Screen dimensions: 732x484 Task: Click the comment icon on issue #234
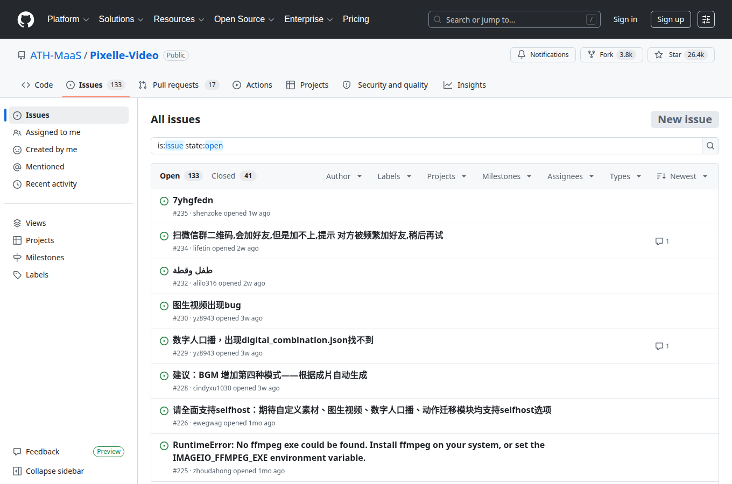tap(659, 241)
